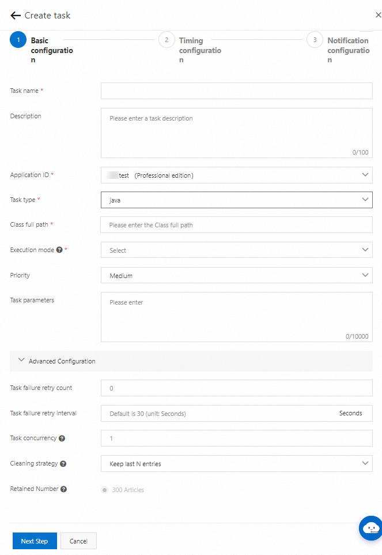Image resolution: width=382 pixels, height=555 pixels.
Task: Close the Create task panel
Action: (378, 16)
